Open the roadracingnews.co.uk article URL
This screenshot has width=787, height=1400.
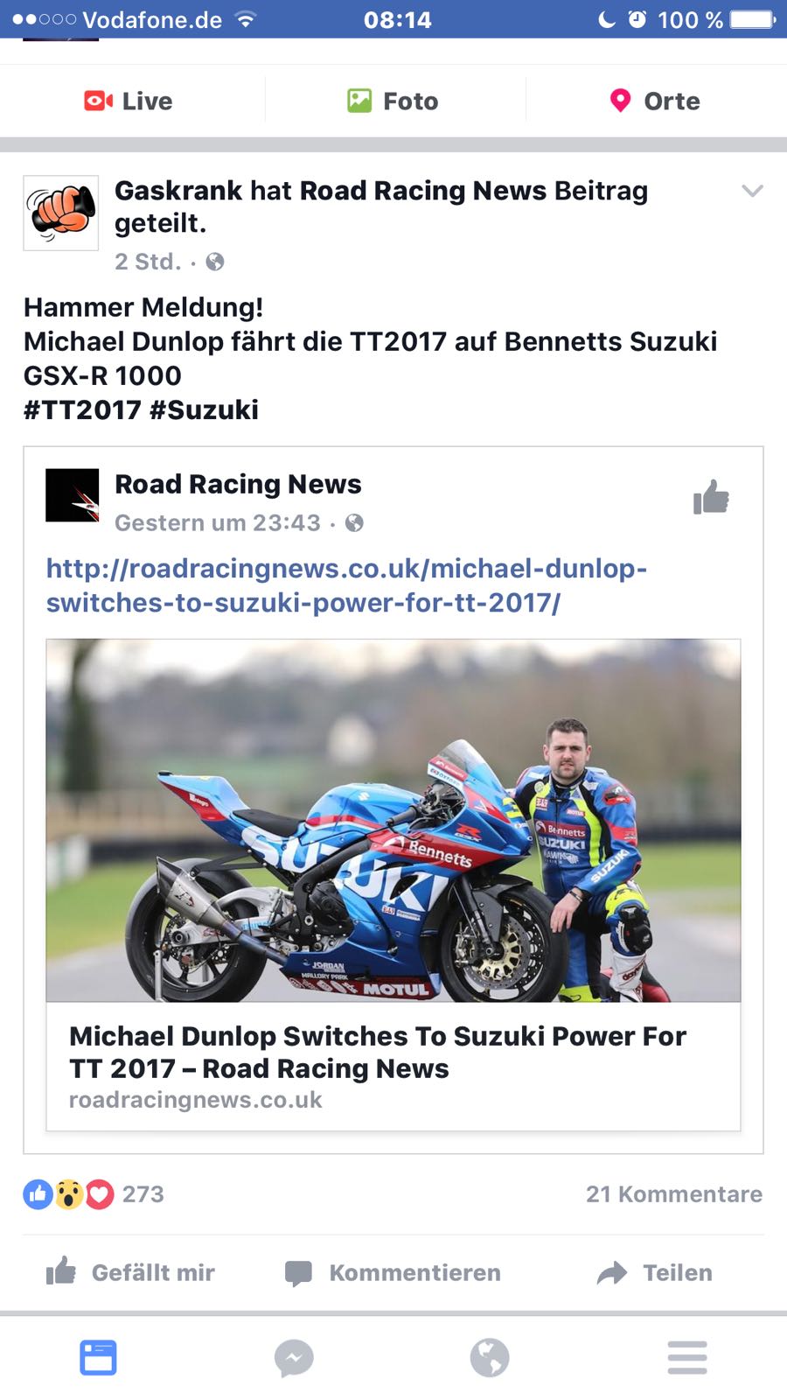click(346, 585)
